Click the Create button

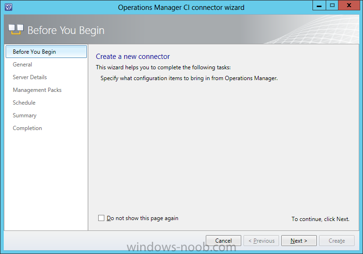click(x=337, y=241)
